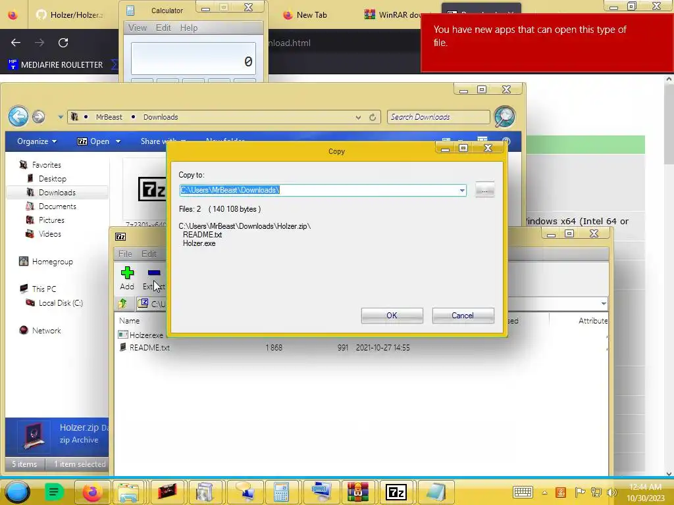Click OK in the Copy dialog
The image size is (674, 505).
[392, 316]
